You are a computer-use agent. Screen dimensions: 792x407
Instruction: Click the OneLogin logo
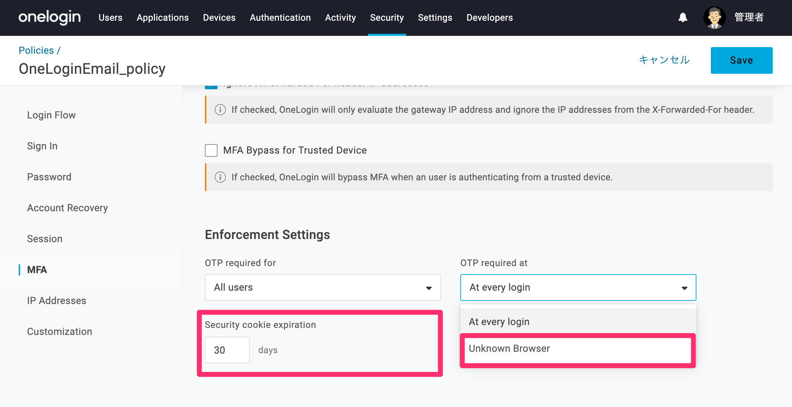click(x=50, y=17)
